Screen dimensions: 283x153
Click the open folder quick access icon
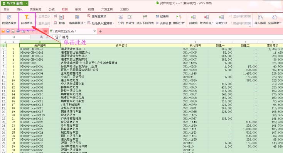(3, 31)
